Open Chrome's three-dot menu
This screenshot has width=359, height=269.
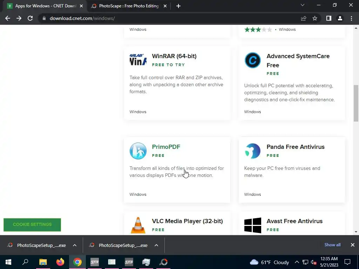(351, 18)
